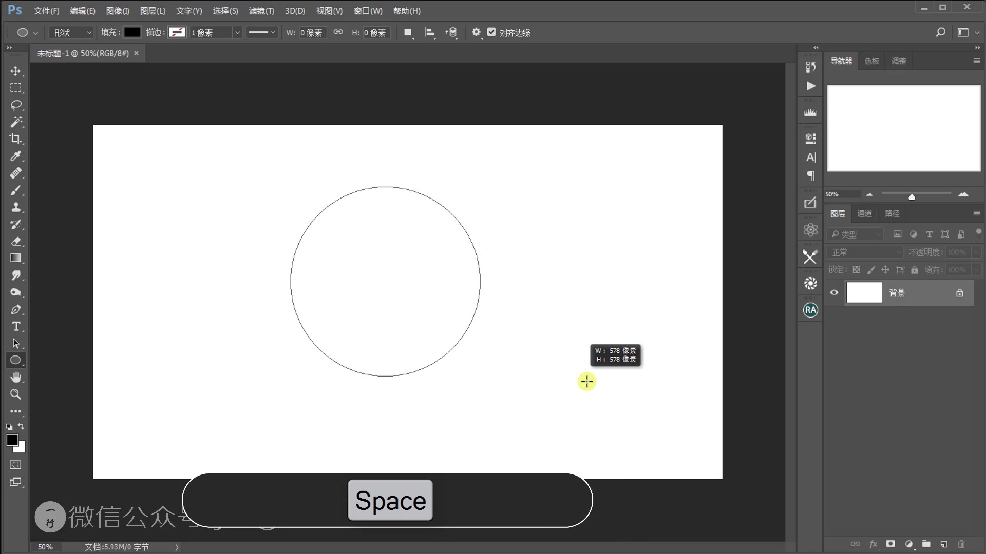
Task: Select the Move tool
Action: coord(15,71)
